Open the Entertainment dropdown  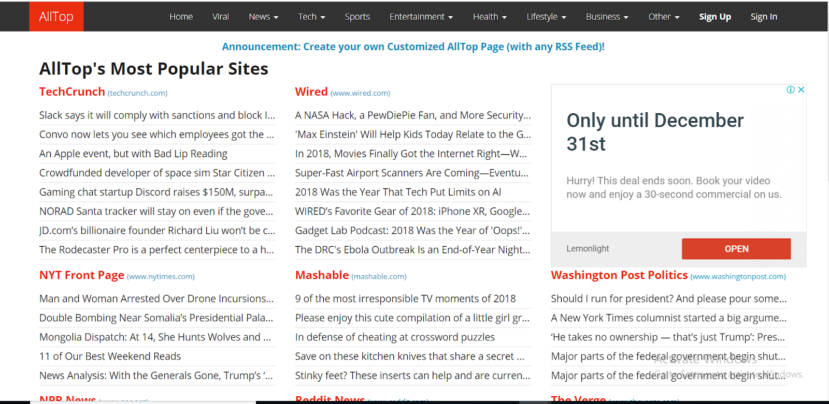pos(421,17)
